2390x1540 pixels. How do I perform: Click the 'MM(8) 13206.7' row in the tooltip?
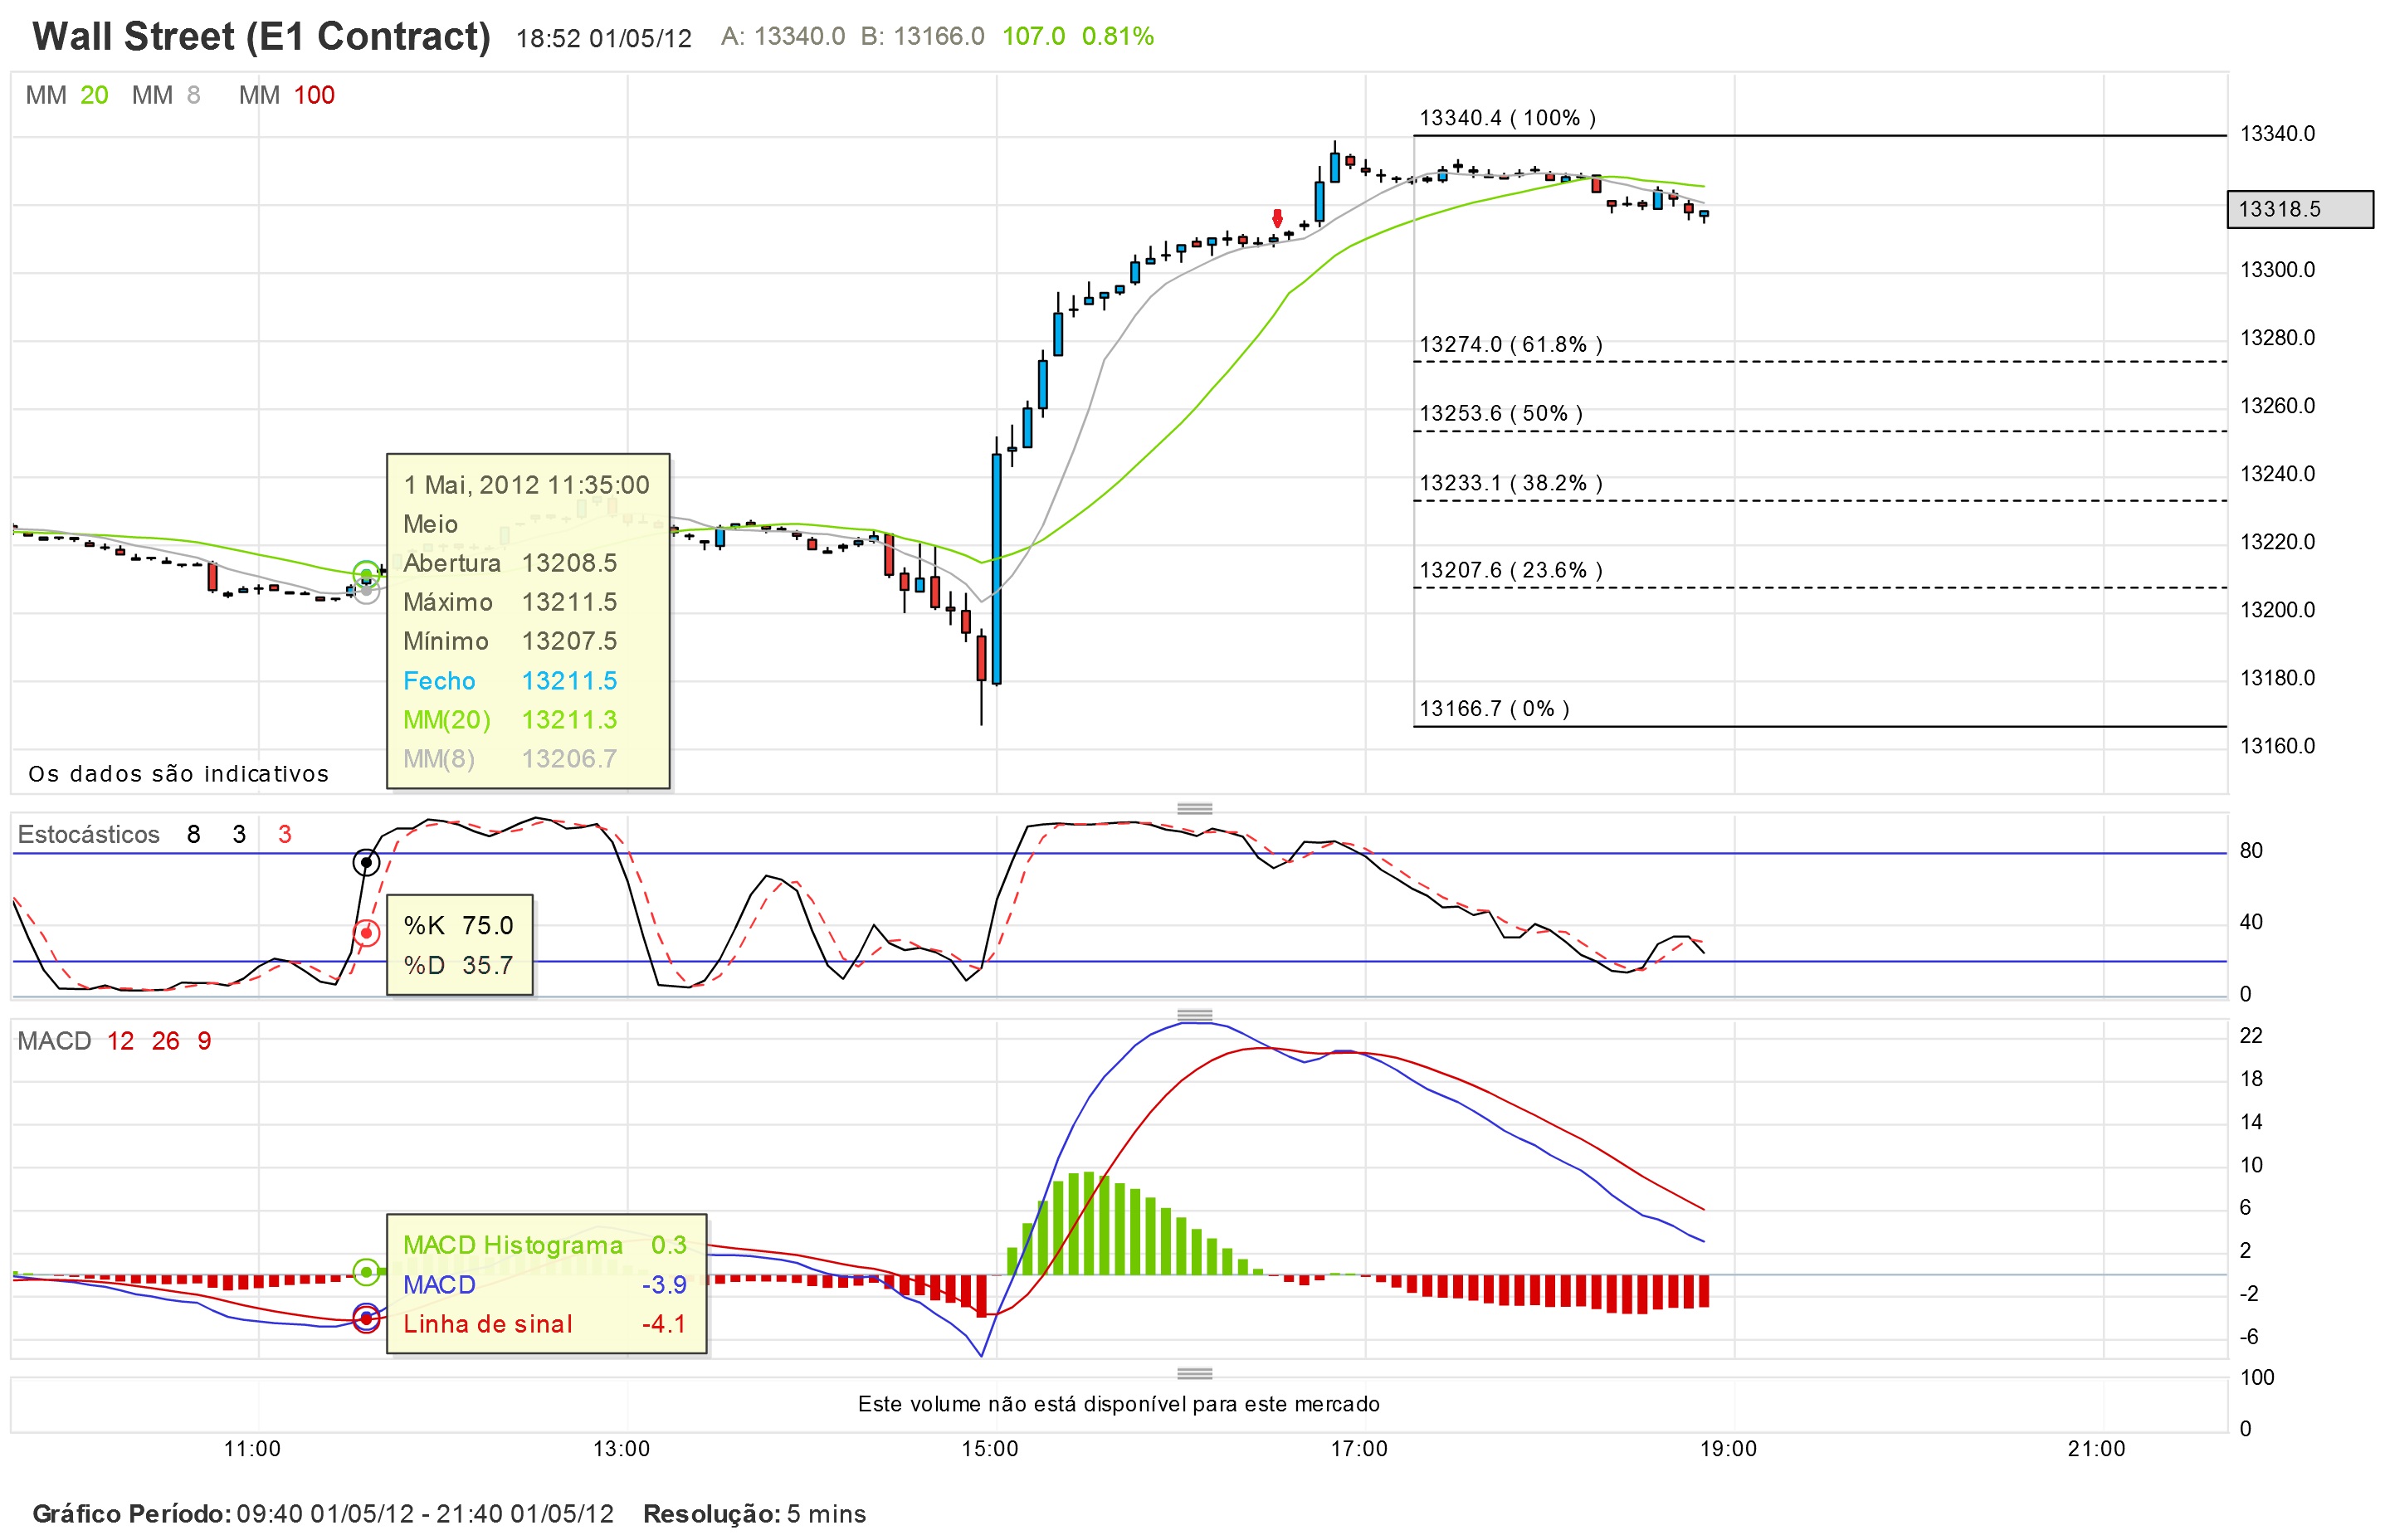pyautogui.click(x=510, y=759)
